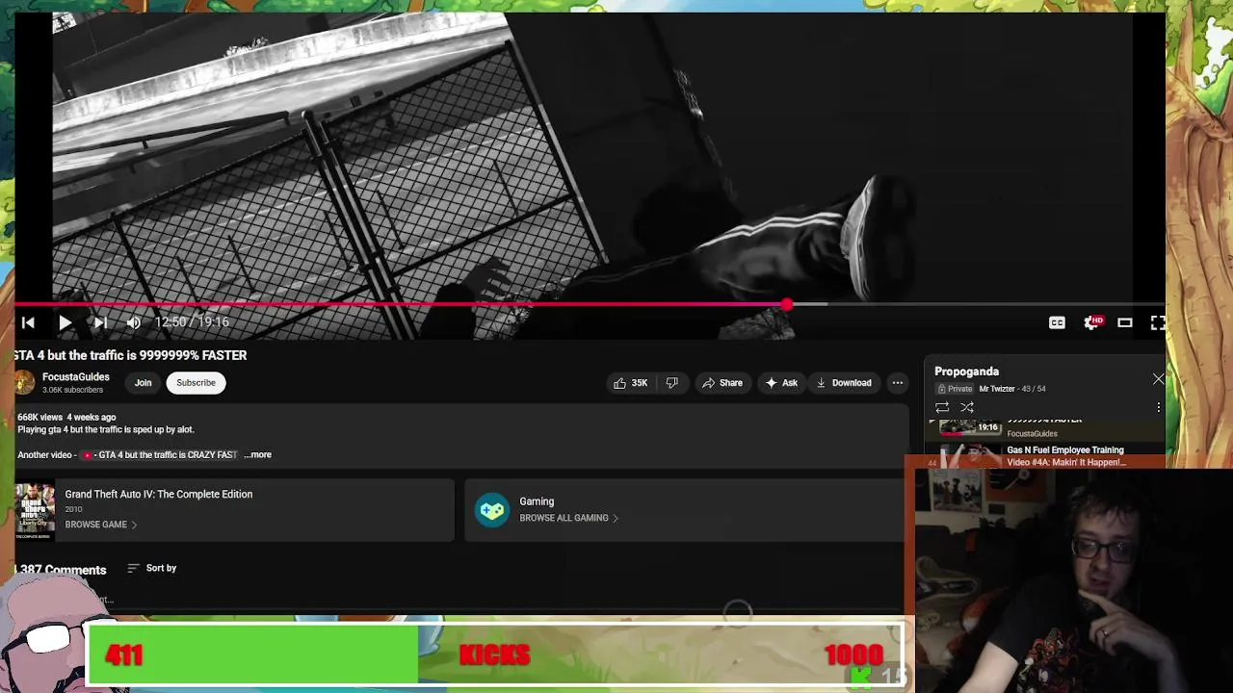
Task: Toggle closed captions on
Action: click(1057, 322)
